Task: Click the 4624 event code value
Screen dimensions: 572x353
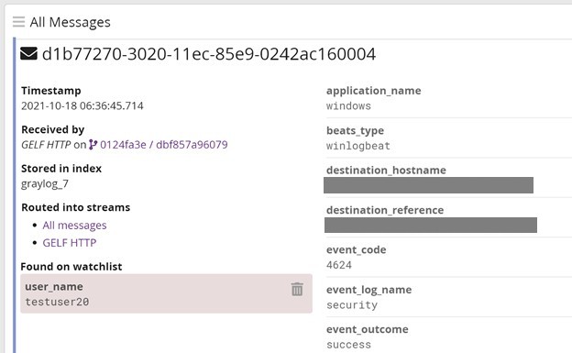Action: point(339,265)
